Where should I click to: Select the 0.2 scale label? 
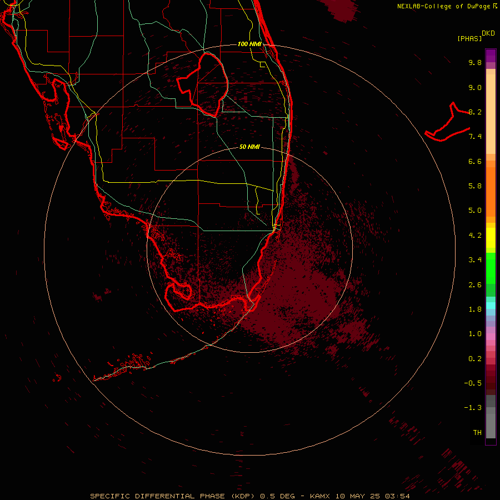475,359
